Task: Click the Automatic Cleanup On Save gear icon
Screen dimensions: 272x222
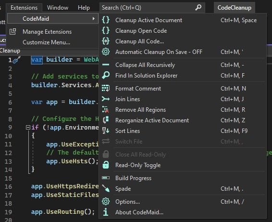Action: (x=106, y=52)
